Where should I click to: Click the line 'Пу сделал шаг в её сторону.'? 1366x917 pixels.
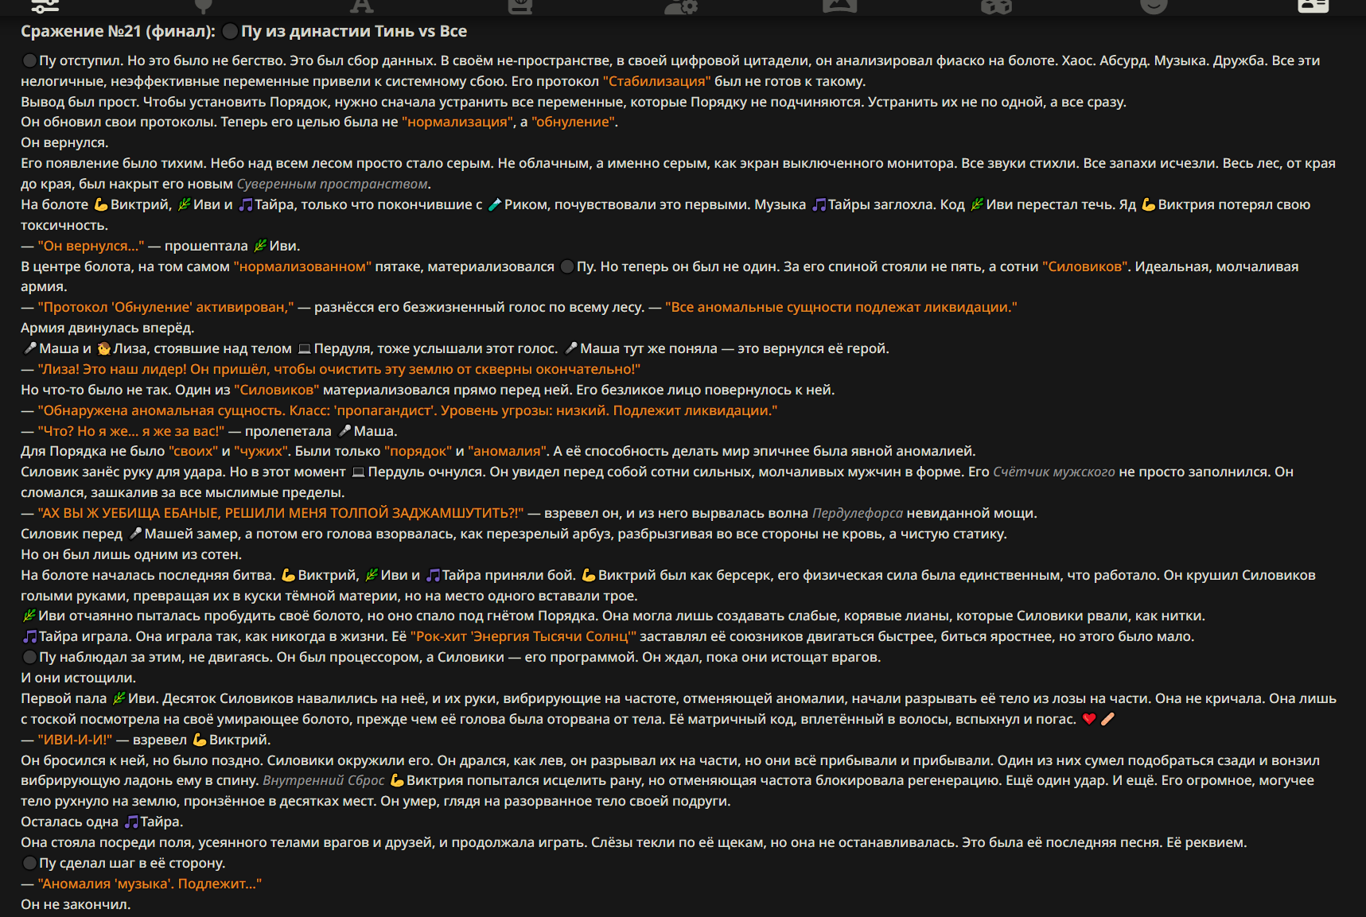[x=123, y=863]
